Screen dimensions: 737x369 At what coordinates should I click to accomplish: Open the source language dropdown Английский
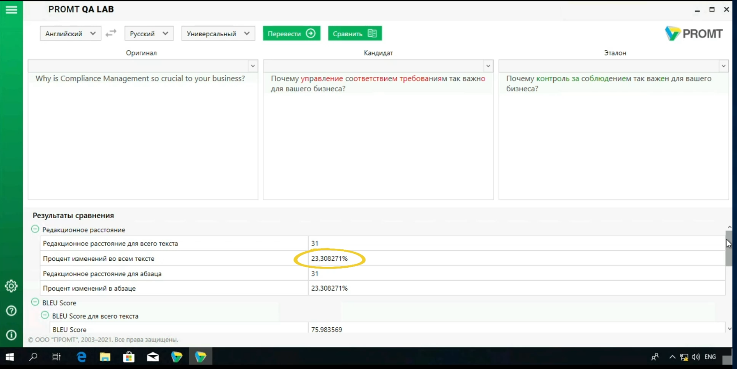pos(70,33)
